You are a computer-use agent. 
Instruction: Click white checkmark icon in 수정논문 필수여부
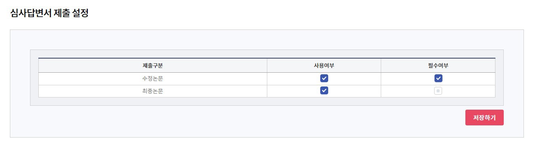(438, 78)
